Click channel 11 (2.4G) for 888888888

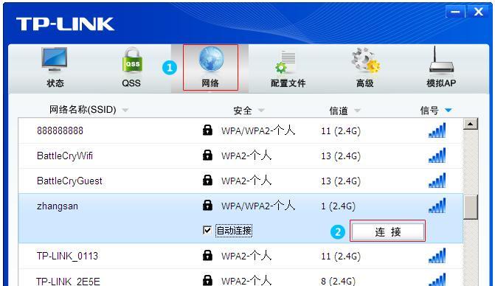pyautogui.click(x=341, y=131)
